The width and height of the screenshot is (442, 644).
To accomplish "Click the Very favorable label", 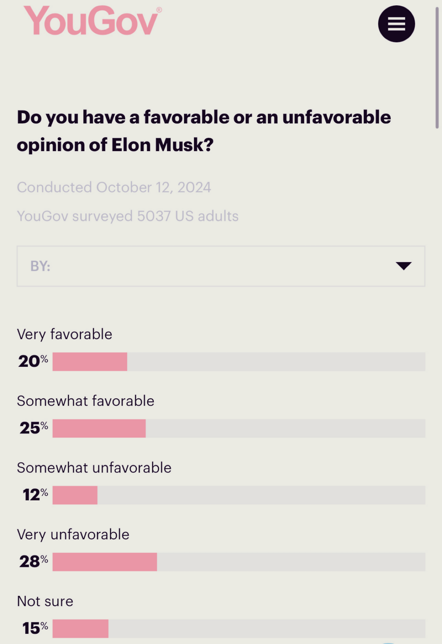I will 65,334.
